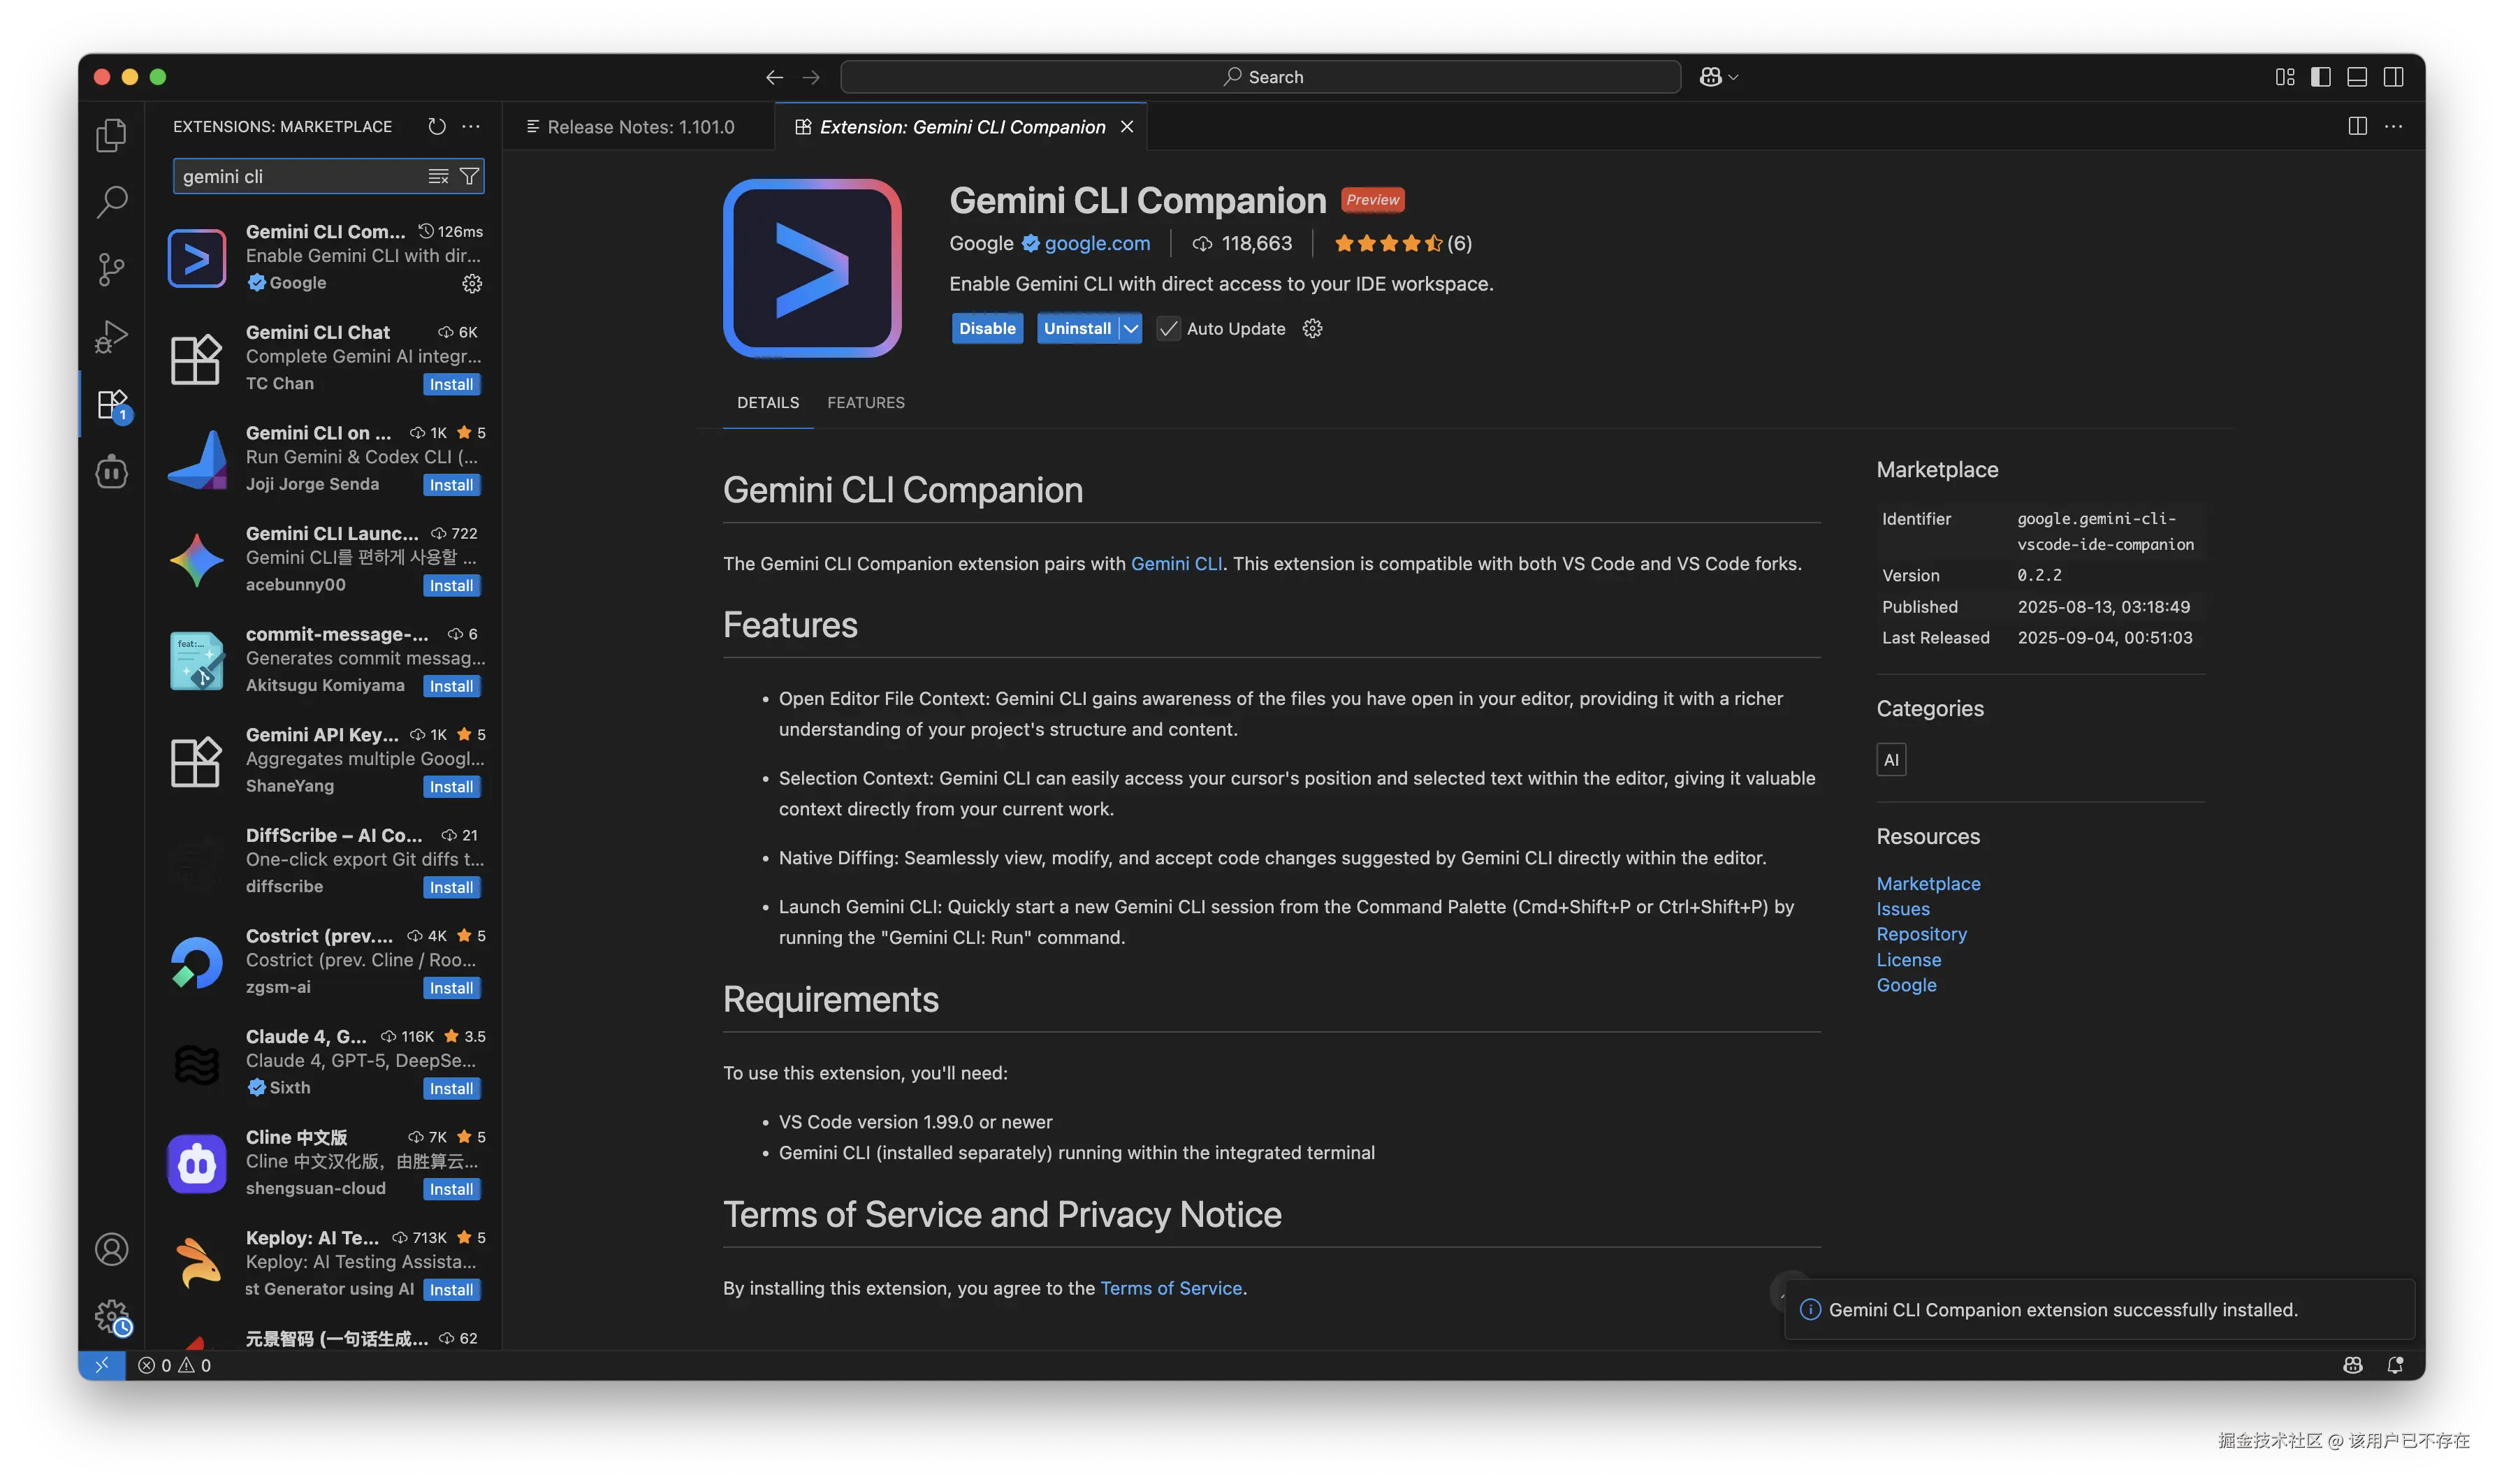
Task: Open the Terms of Service link
Action: (x=1170, y=1288)
